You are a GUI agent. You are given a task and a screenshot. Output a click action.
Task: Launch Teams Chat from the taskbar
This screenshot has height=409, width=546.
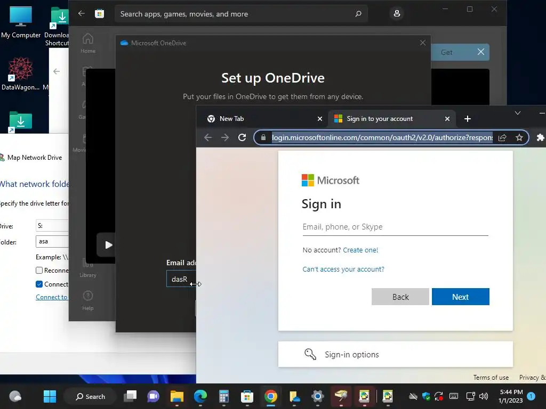coord(153,396)
